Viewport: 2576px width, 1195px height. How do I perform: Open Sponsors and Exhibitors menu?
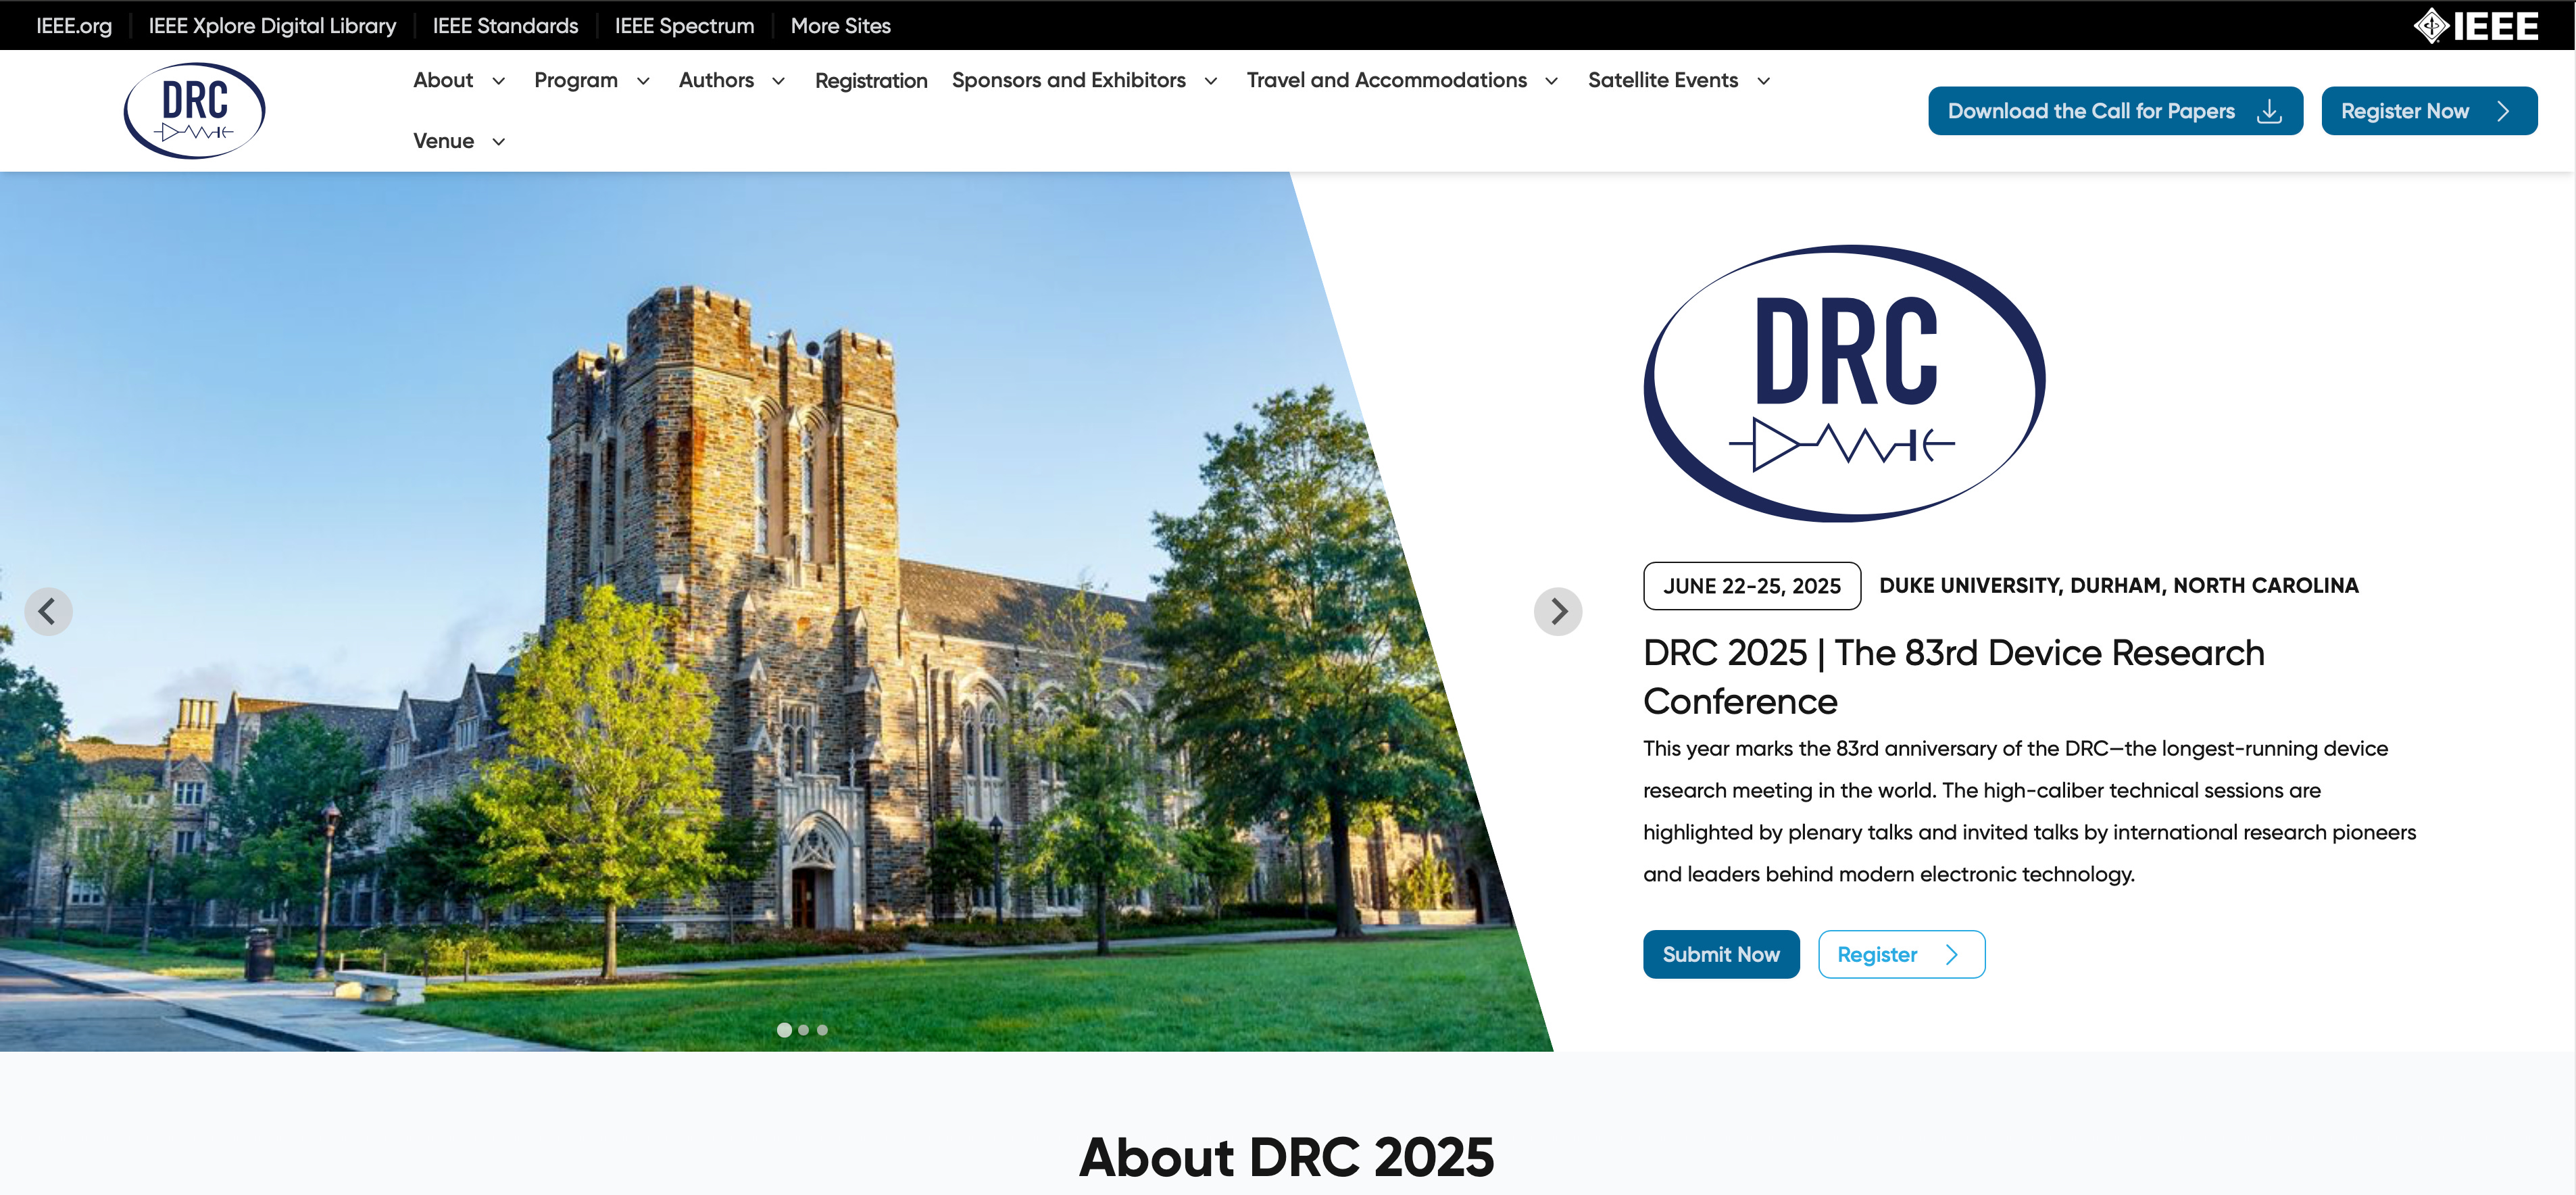[1068, 80]
